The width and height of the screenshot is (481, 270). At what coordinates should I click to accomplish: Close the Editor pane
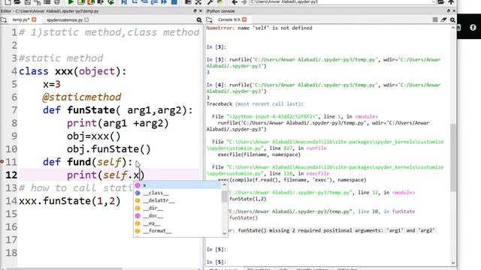pos(201,10)
